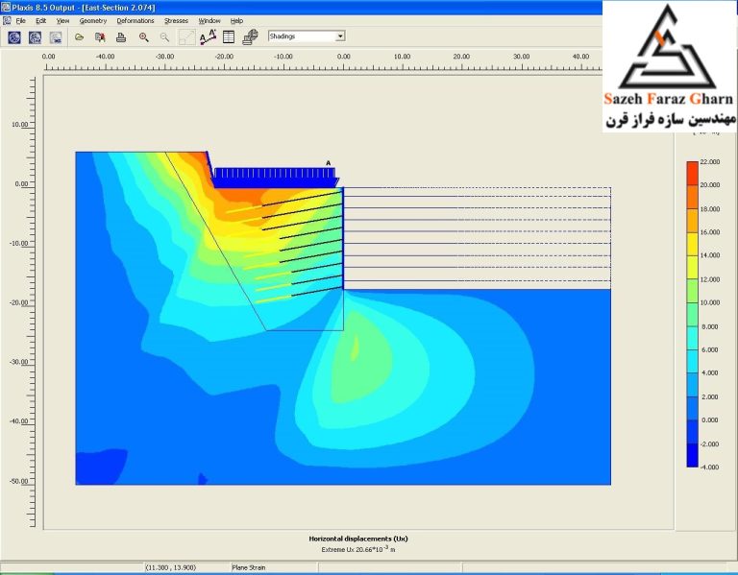
Task: Open the View menu
Action: [62, 21]
